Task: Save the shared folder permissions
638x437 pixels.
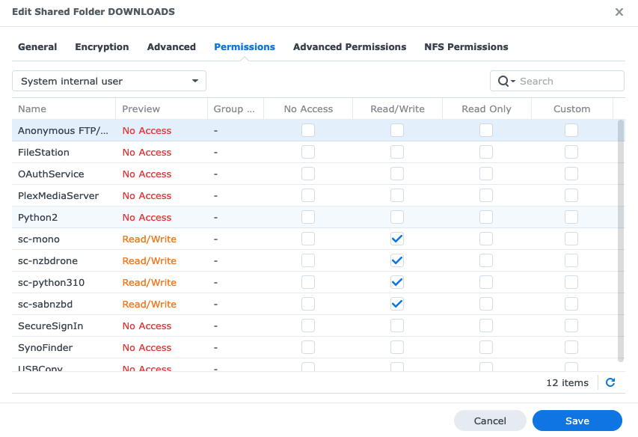Action: 577,421
